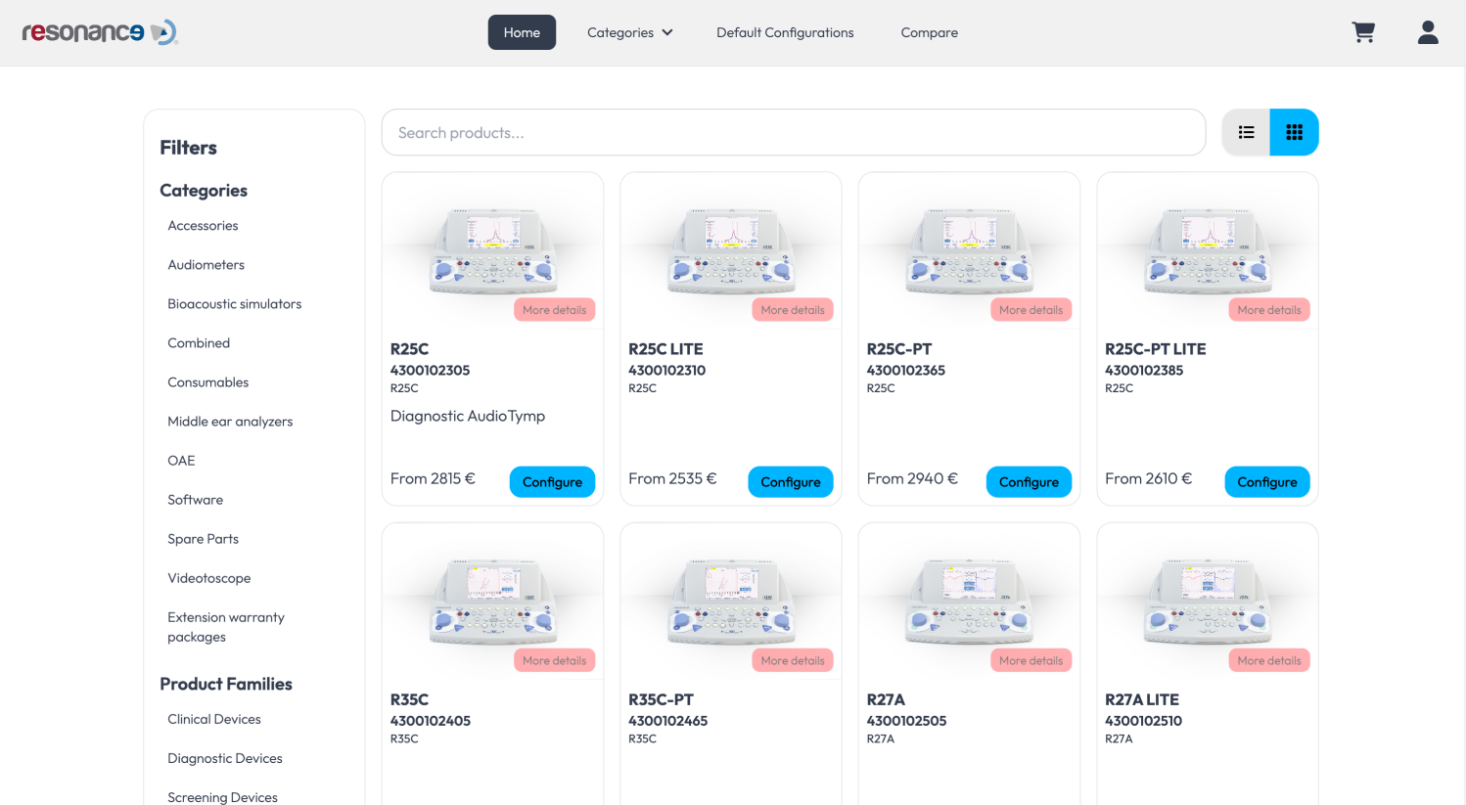View more details for R25C-PT LITE

[1269, 310]
